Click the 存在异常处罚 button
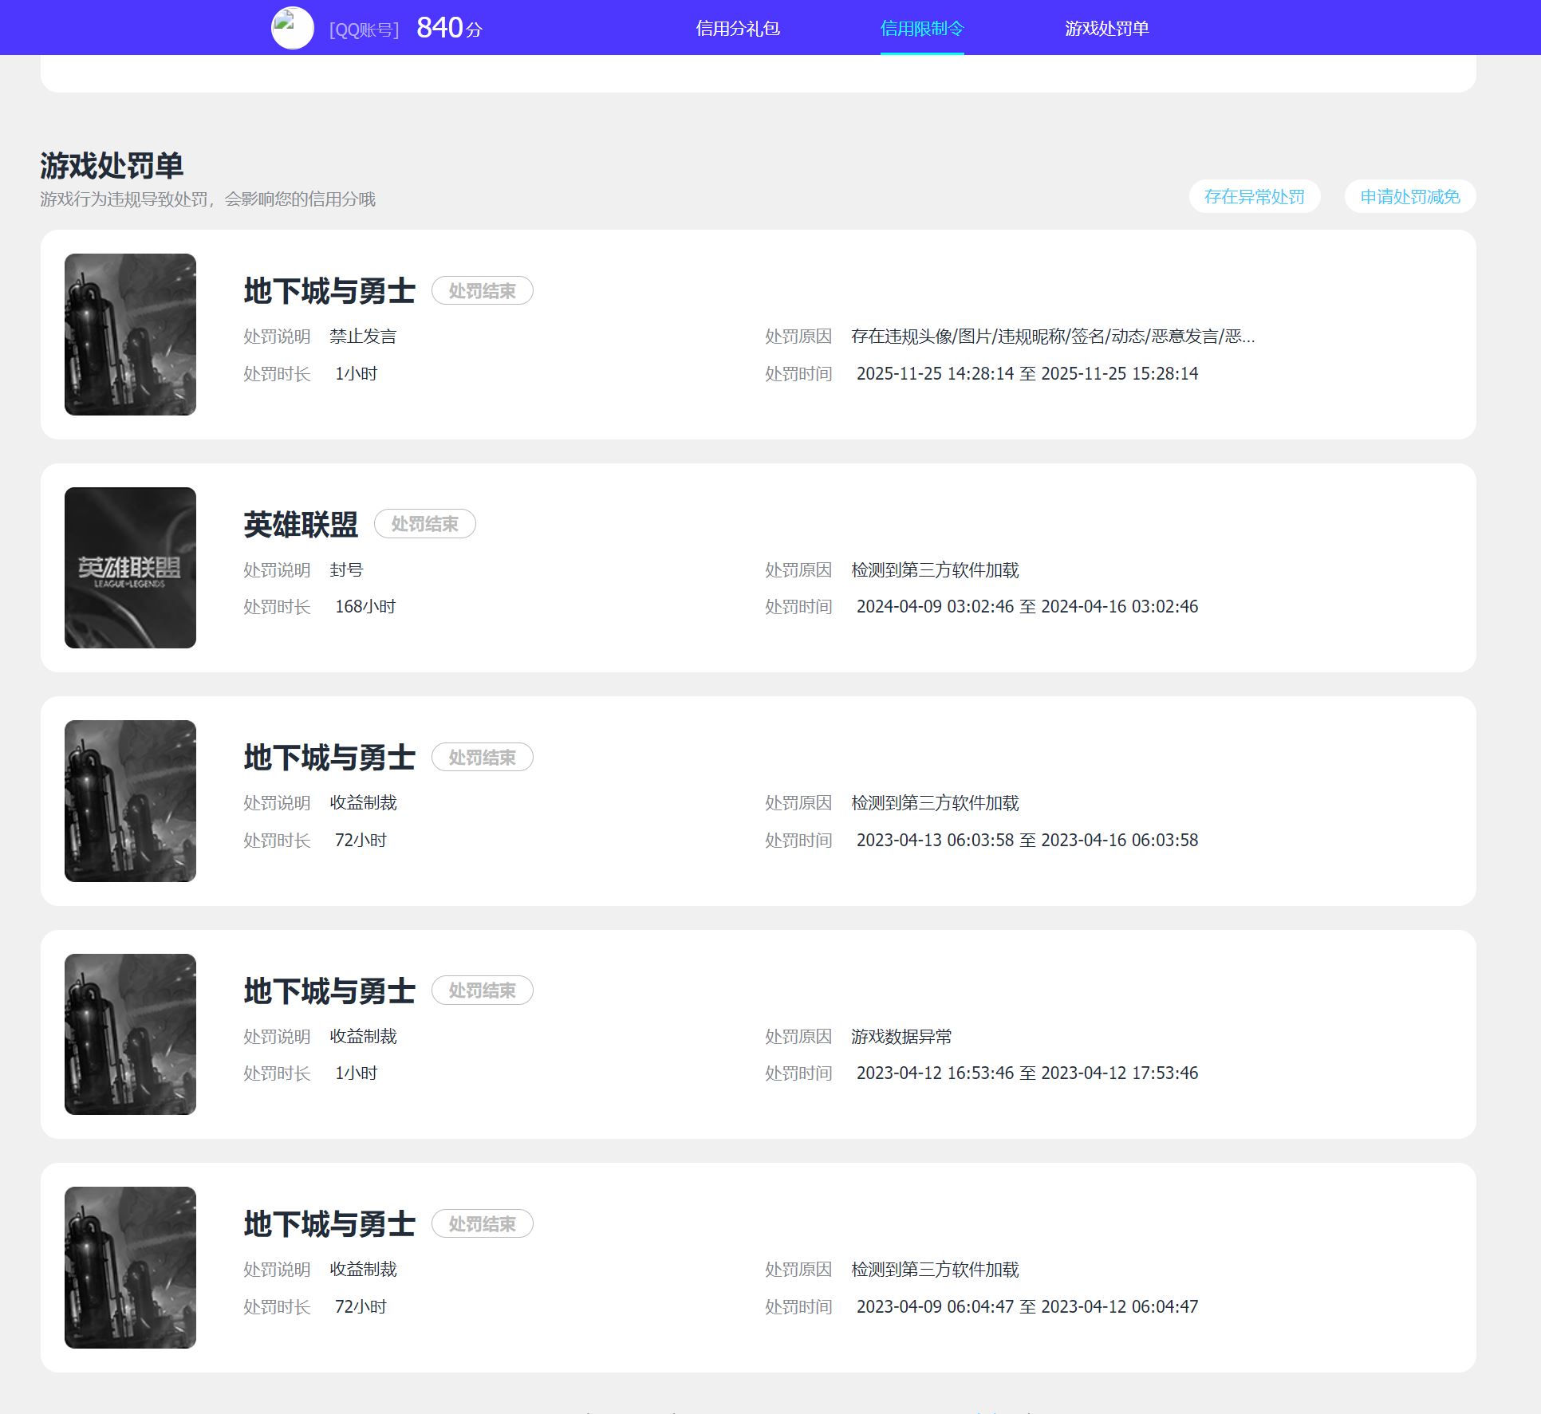Viewport: 1541px width, 1414px height. 1254,197
